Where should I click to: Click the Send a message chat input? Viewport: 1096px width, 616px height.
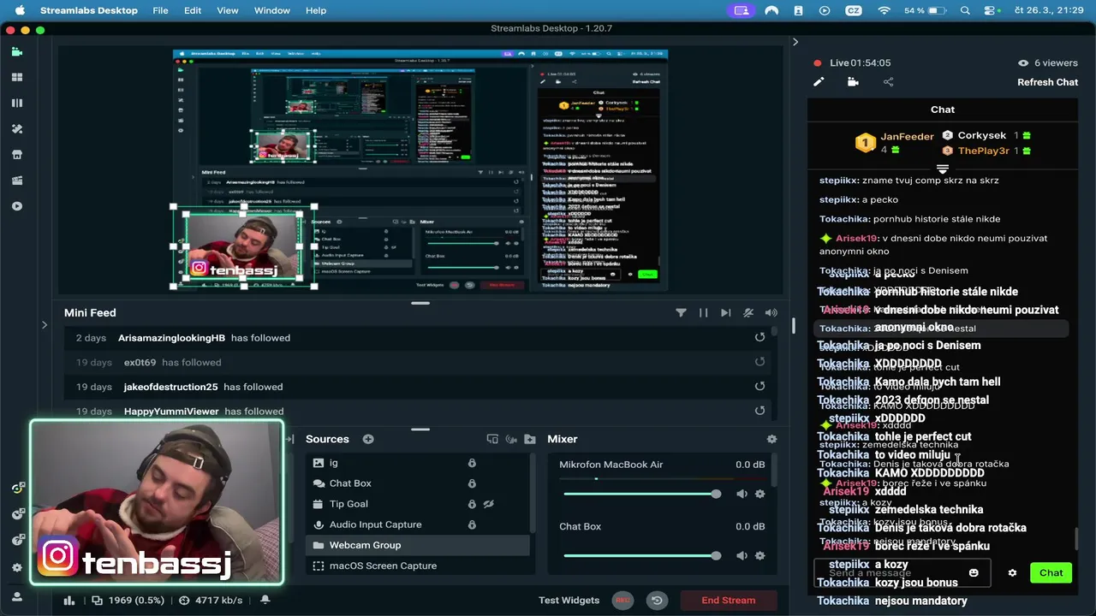(902, 573)
